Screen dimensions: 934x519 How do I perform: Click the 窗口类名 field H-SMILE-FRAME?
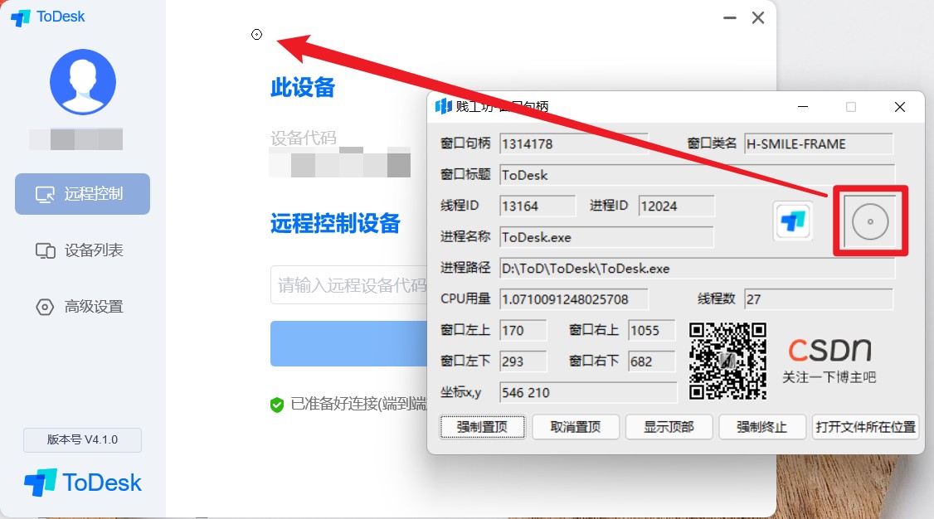click(x=819, y=144)
